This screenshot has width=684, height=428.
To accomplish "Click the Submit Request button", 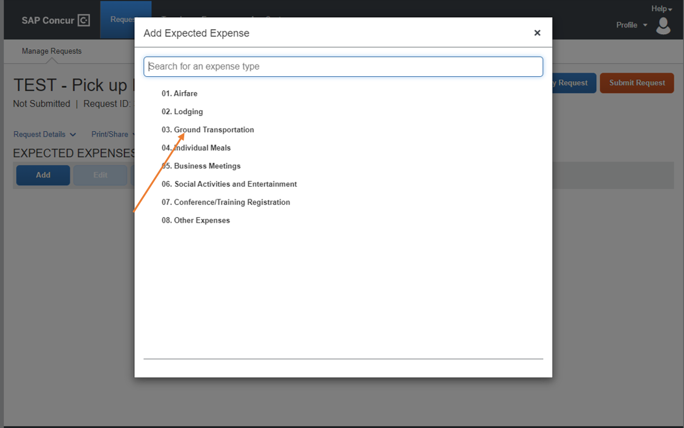I will coord(636,83).
